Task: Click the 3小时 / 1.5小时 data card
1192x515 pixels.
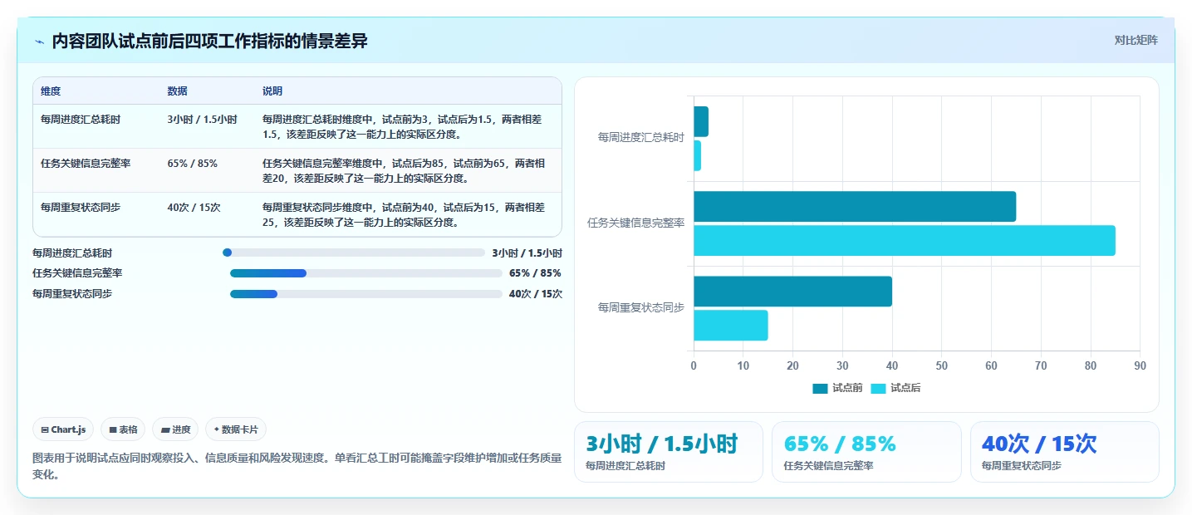Action: (x=669, y=452)
